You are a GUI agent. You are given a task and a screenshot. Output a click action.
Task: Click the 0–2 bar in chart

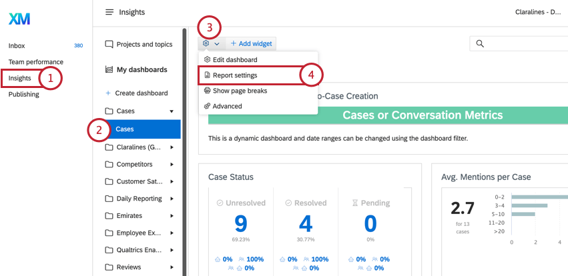click(540, 197)
